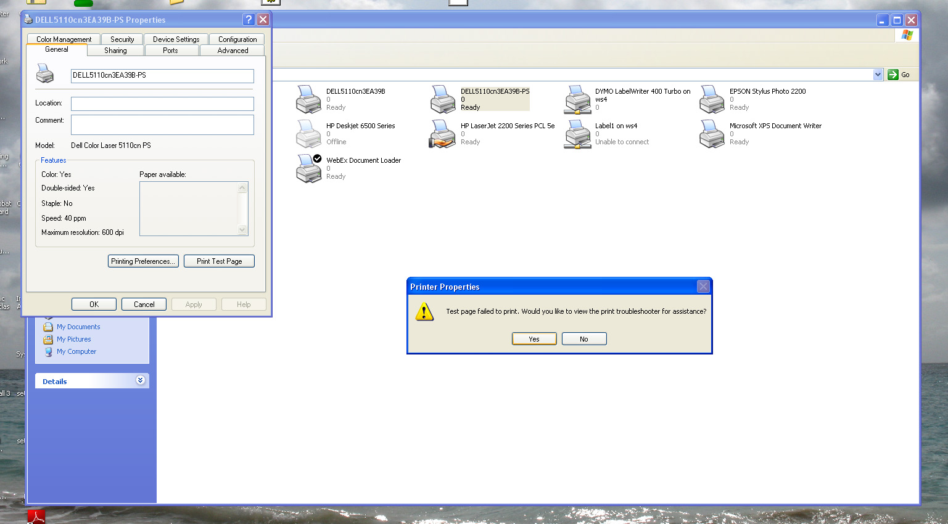Select Label1 on ws4 printer icon
Image resolution: width=948 pixels, height=524 pixels.
coord(577,134)
